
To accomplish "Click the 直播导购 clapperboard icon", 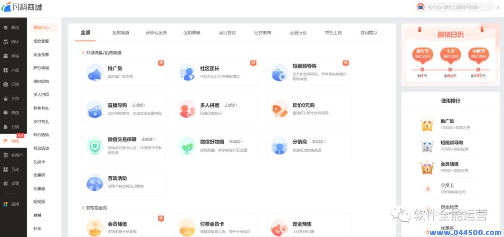I will click(x=95, y=109).
